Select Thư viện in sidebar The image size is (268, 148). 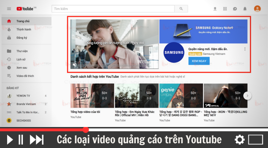click(27, 51)
